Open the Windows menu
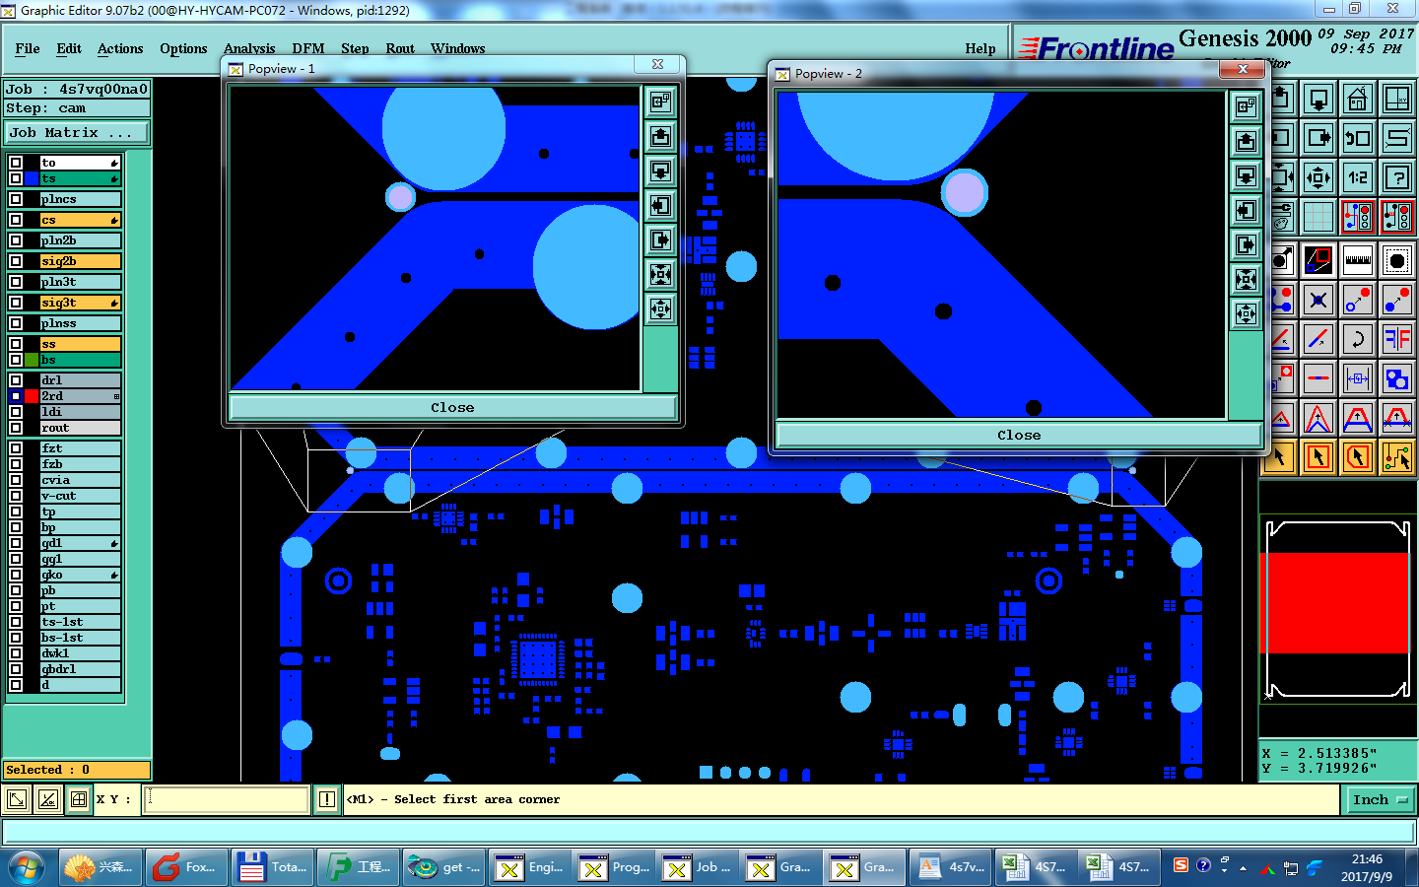The height and width of the screenshot is (887, 1419). click(458, 48)
